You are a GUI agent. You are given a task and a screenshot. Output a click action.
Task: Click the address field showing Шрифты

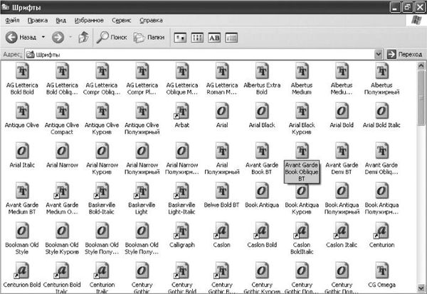point(199,54)
